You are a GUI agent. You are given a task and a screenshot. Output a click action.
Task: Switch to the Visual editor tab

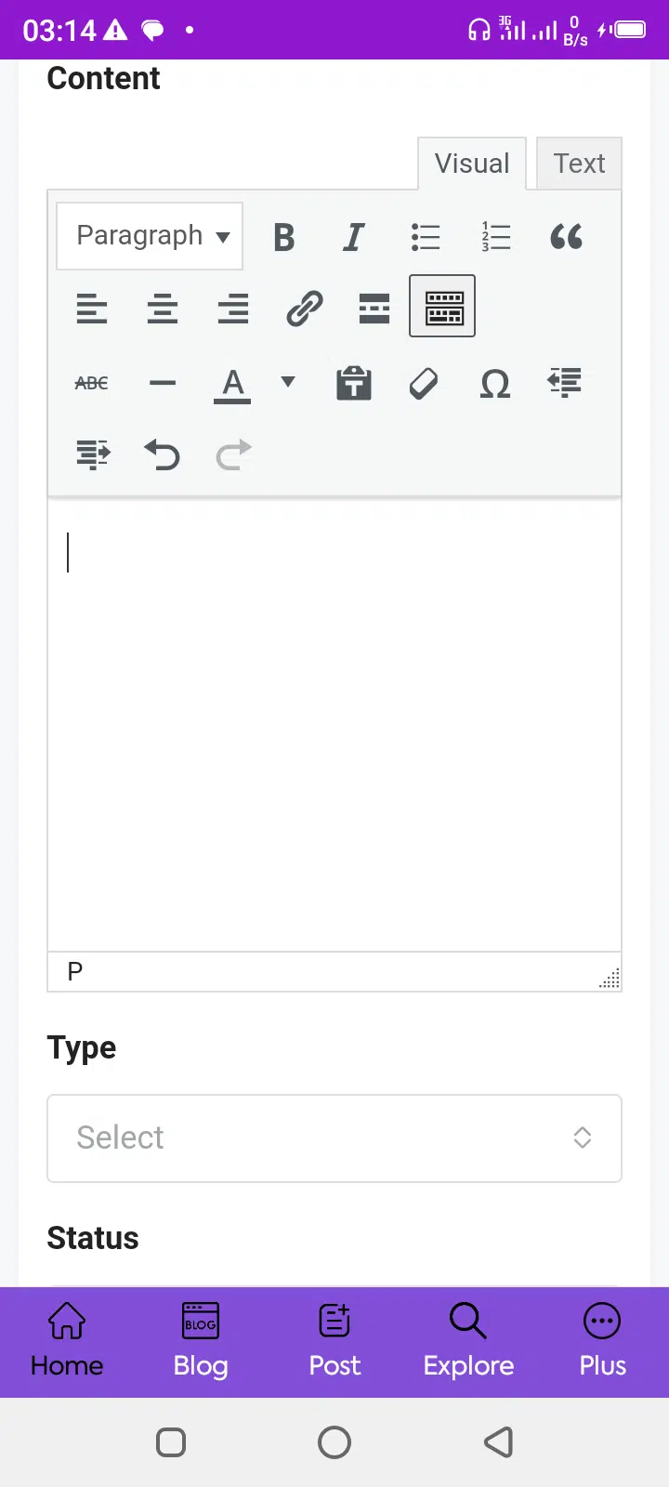(472, 164)
